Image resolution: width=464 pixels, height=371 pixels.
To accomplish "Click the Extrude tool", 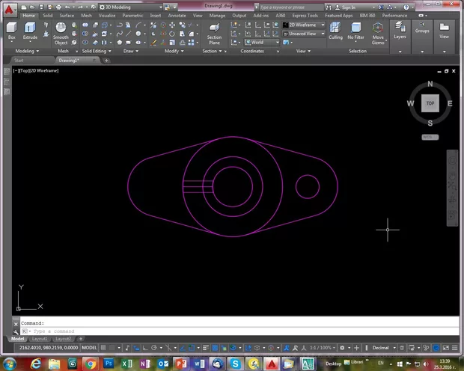I will click(31, 30).
